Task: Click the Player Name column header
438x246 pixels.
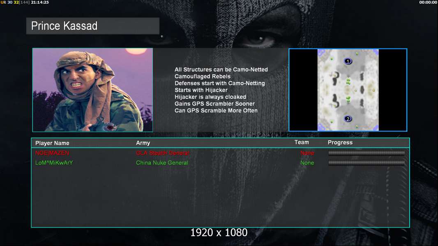Action: pos(52,143)
